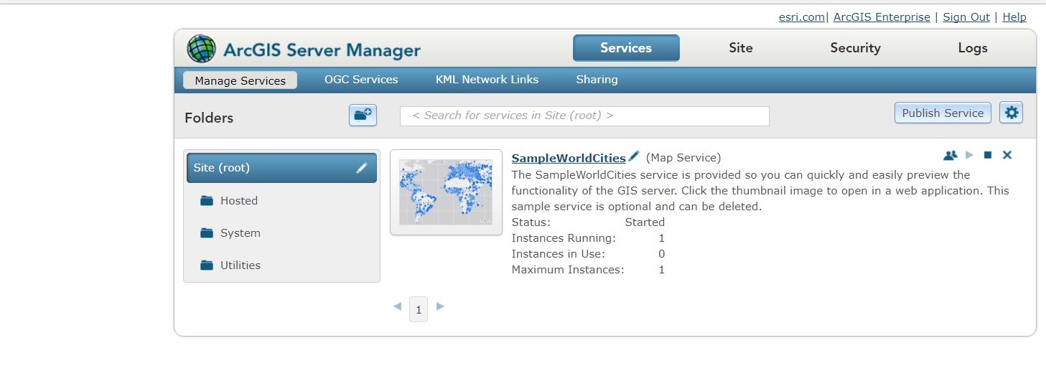This screenshot has width=1046, height=381.
Task: Open site settings gear icon
Action: click(1012, 113)
